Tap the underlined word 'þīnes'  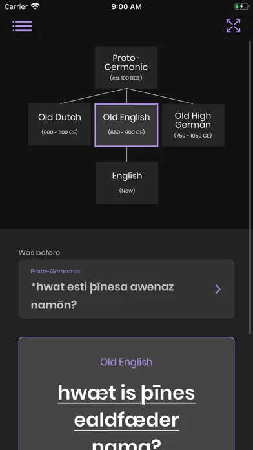[168, 394]
